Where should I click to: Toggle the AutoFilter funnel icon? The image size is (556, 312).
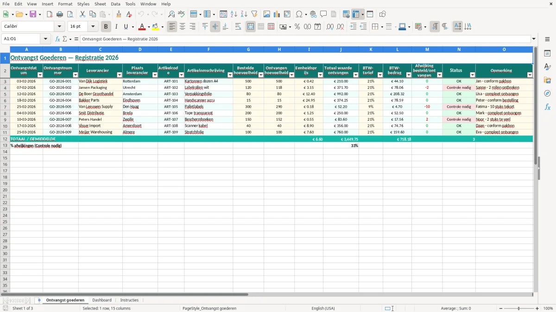pos(254,14)
